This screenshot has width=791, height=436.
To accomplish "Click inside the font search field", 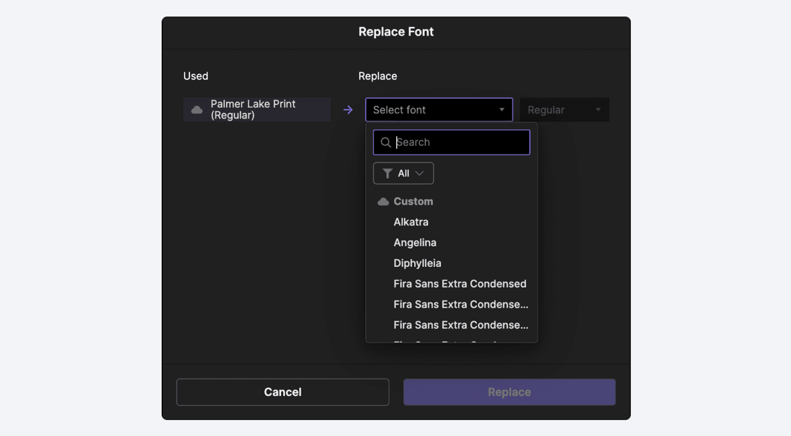I will pyautogui.click(x=451, y=142).
